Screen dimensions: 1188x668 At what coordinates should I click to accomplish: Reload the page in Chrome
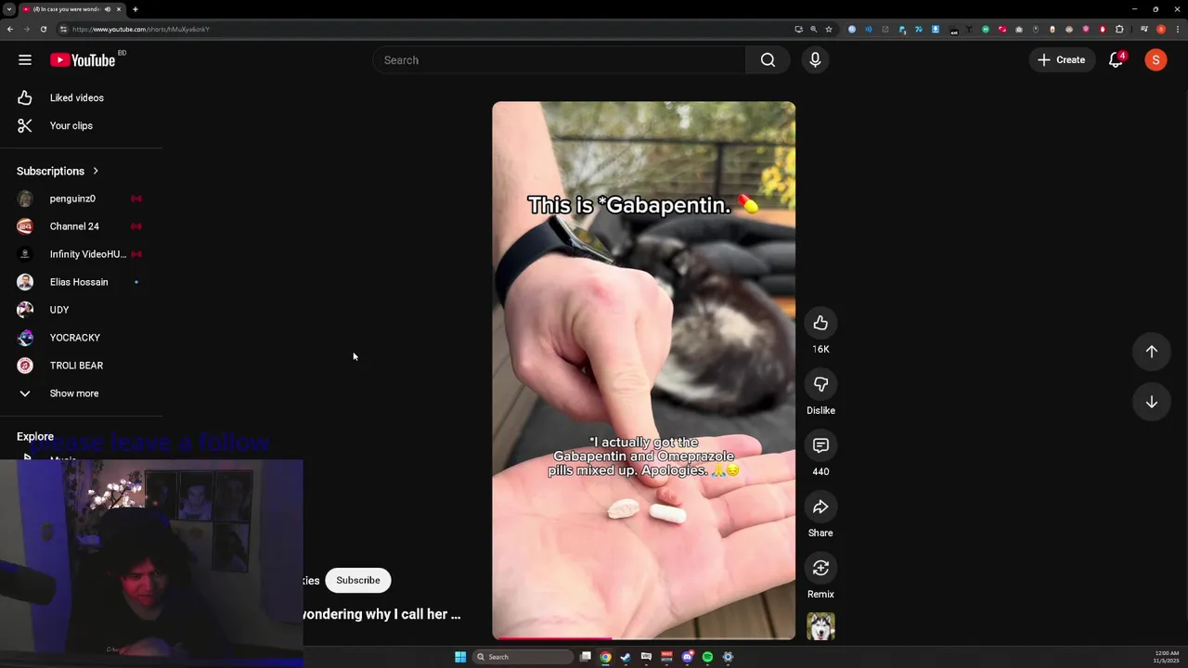click(x=43, y=29)
